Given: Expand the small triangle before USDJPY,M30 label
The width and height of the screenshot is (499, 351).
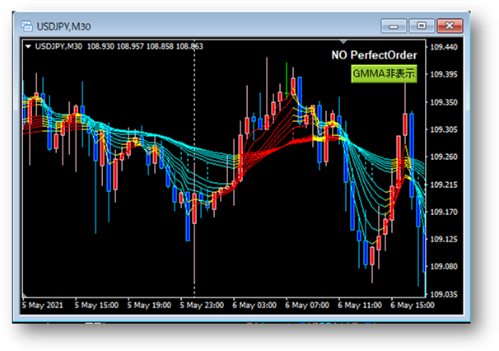Looking at the screenshot, I should tap(28, 46).
